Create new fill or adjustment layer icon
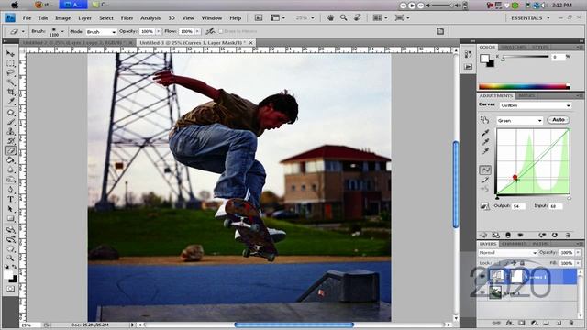Viewport: 587px width, 330px height. click(534, 323)
